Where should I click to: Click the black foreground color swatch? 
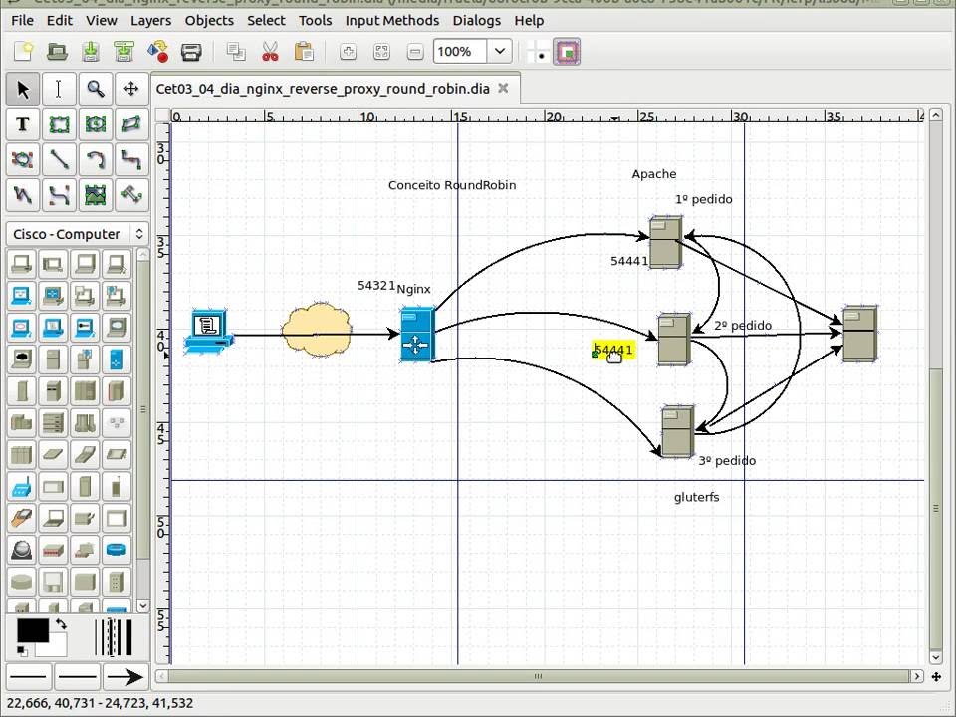[x=32, y=630]
